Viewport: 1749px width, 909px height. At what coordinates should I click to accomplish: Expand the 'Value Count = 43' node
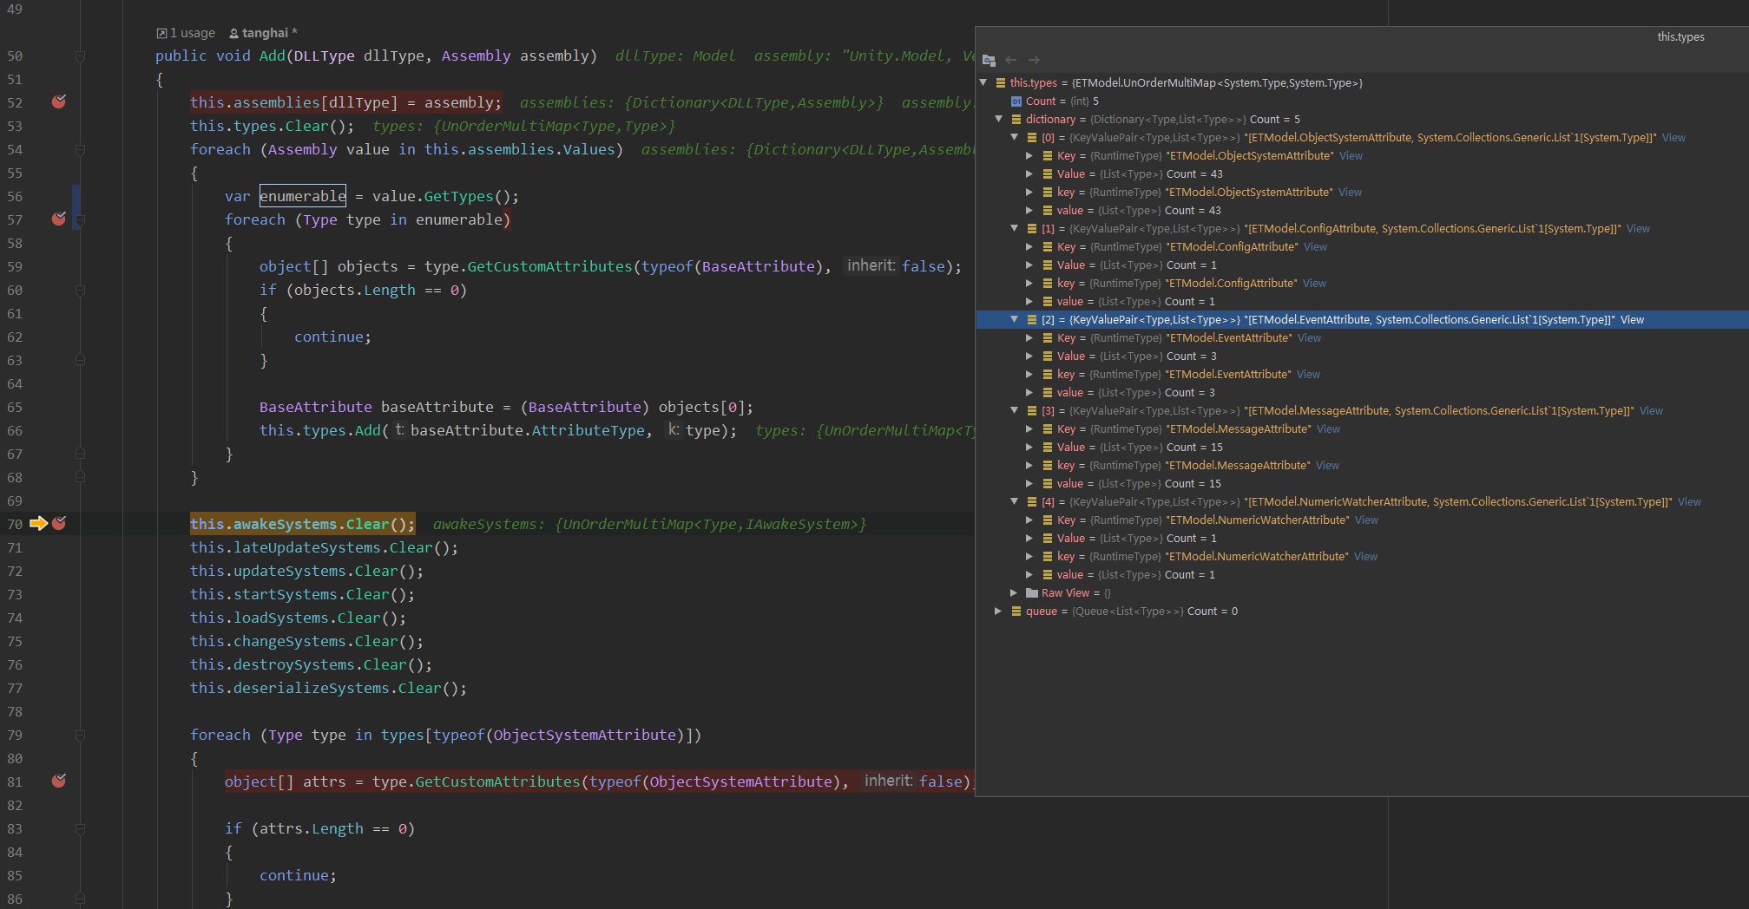tap(1029, 173)
